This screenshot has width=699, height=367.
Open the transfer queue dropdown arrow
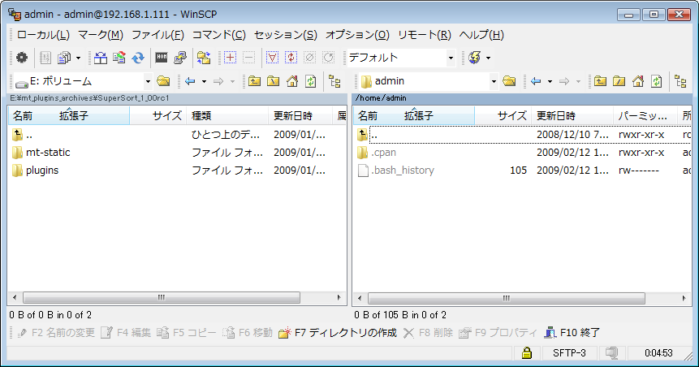[78, 58]
